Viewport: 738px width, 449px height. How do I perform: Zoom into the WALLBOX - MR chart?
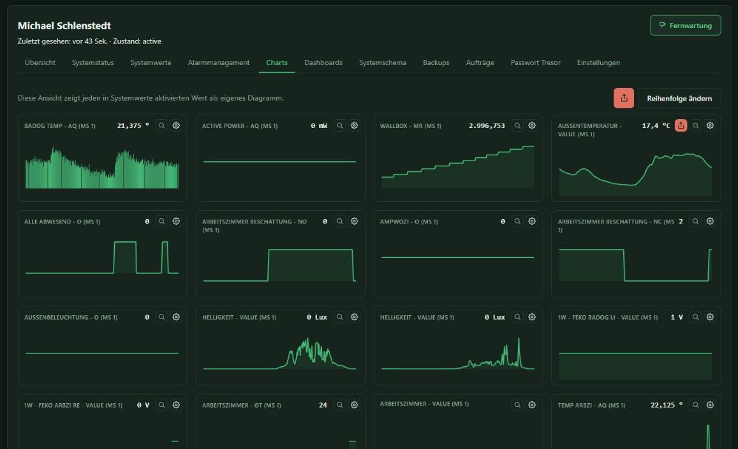point(517,125)
